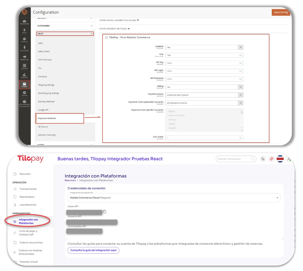Select PDF Print-outs menu item
The image size is (303, 271).
[x=45, y=60]
